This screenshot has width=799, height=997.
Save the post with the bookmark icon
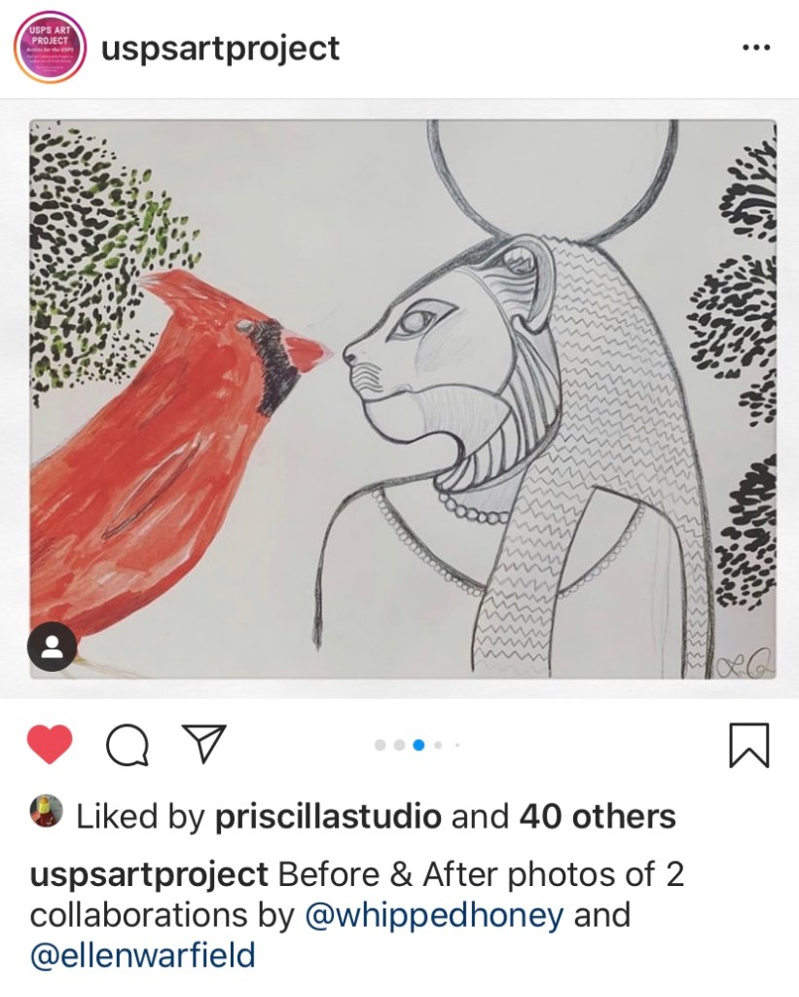point(748,745)
